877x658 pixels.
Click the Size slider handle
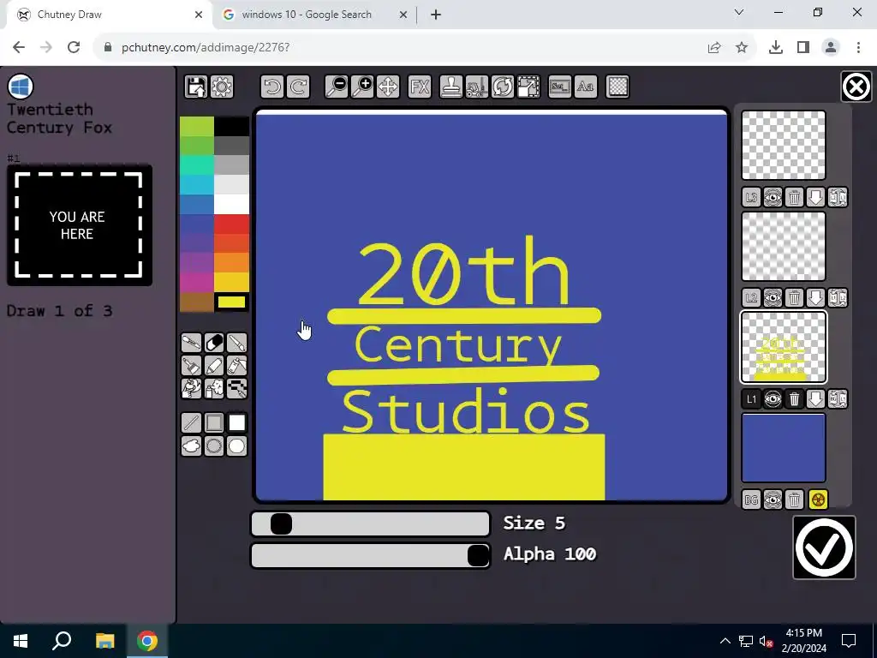click(x=281, y=523)
